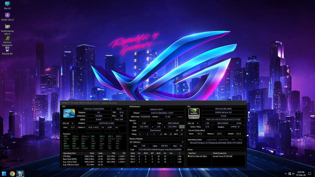Select the Avg. Active Clock row
The width and height of the screenshot is (315, 177).
(94, 162)
